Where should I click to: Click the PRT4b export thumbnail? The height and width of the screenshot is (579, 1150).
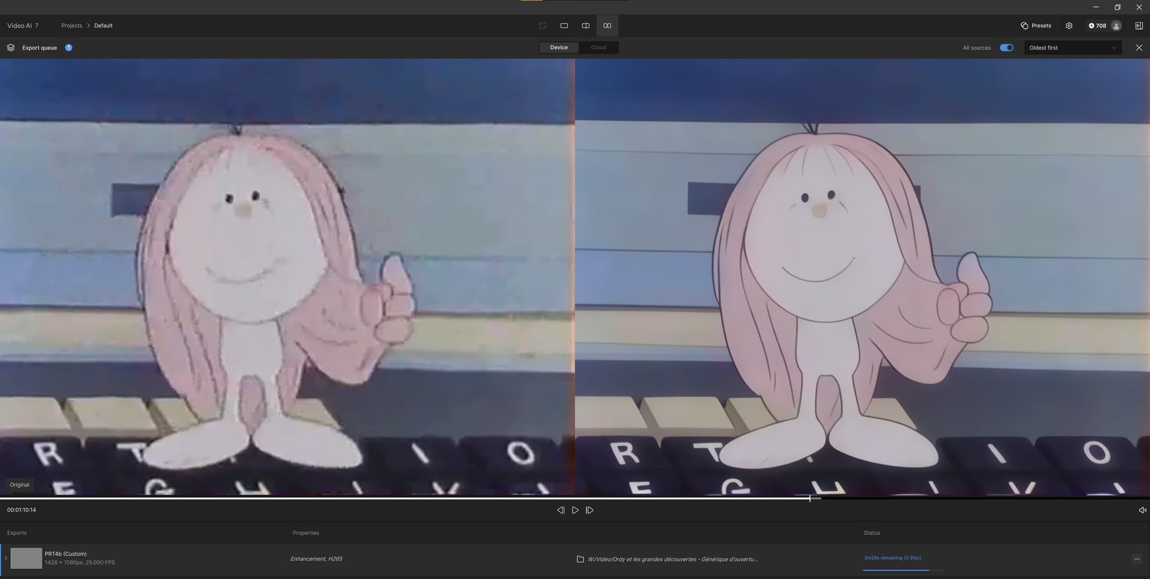pyautogui.click(x=26, y=558)
